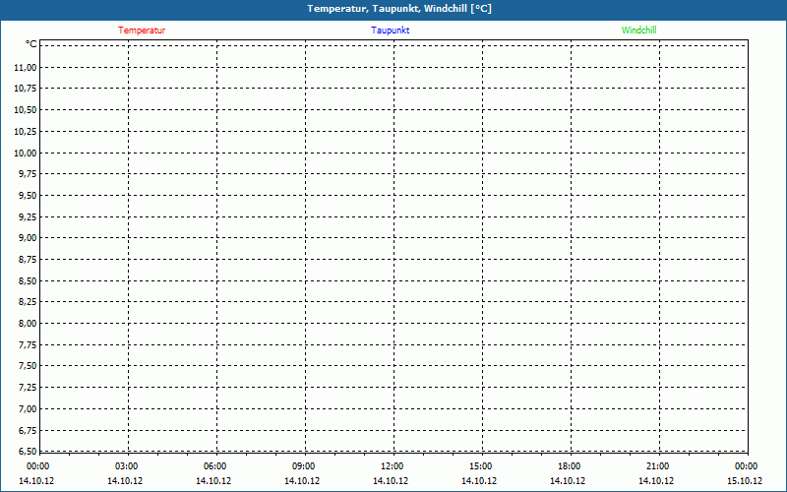
Task: Click the 14.10.12 date under 18:00
Action: tap(568, 481)
